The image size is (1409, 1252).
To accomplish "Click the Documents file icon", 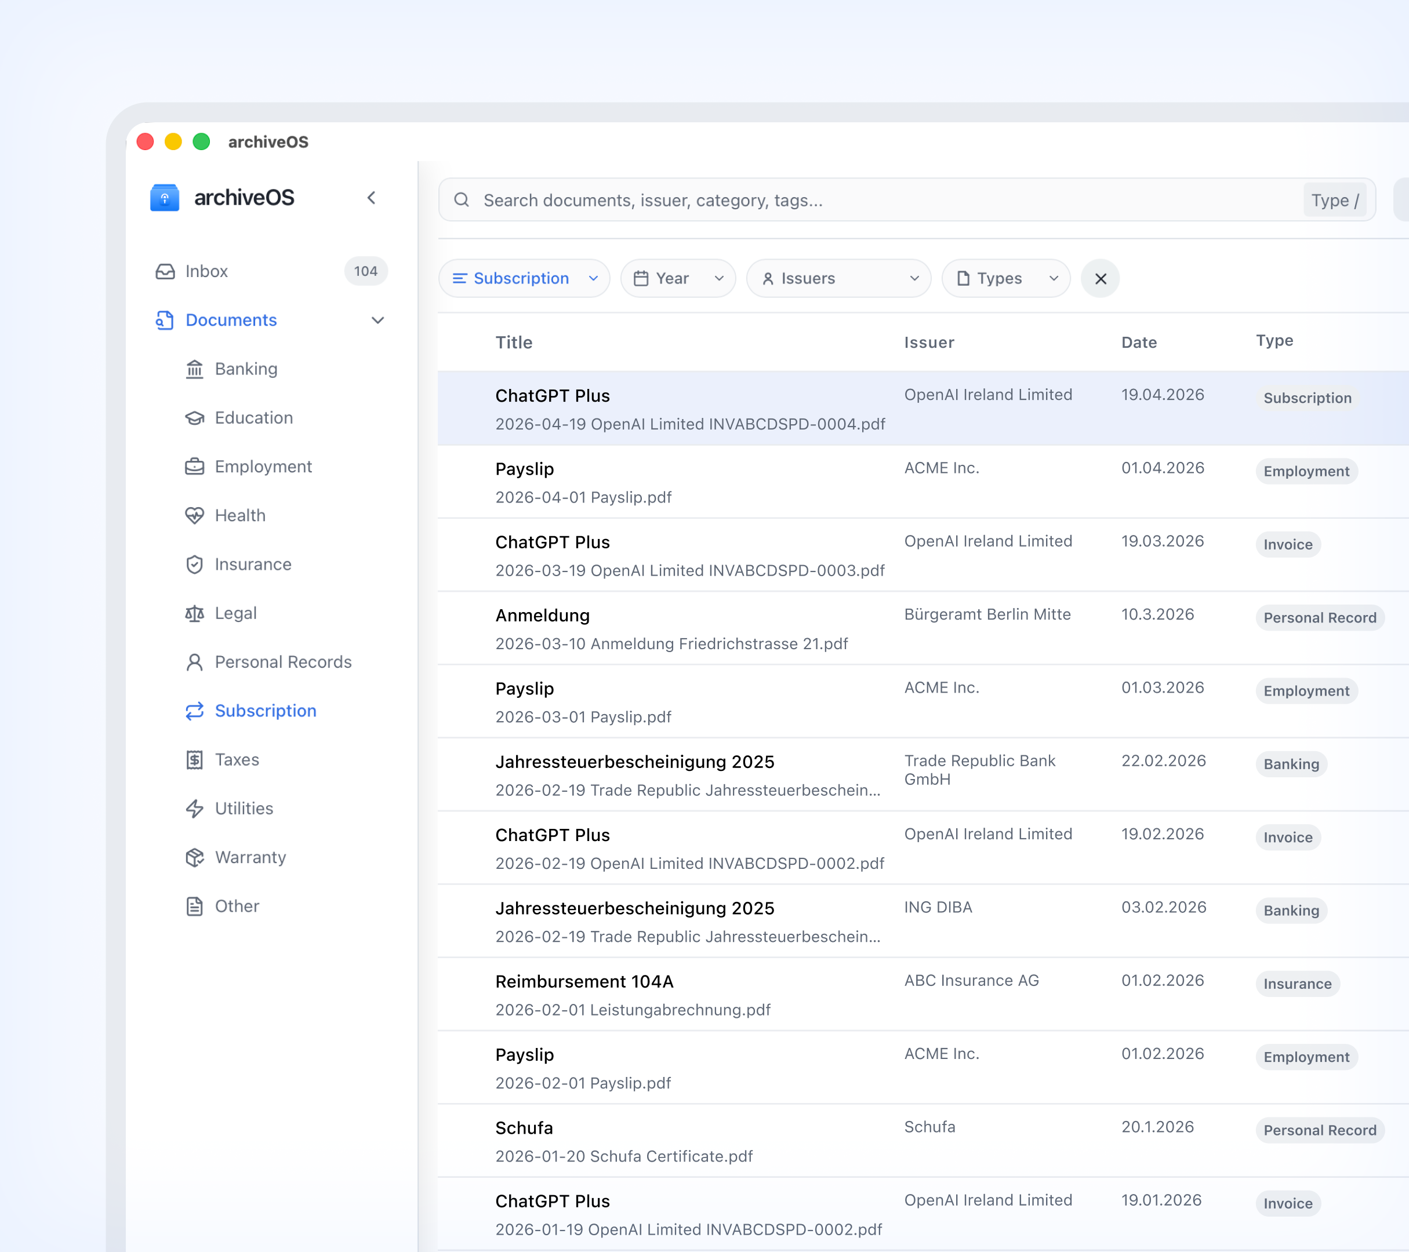I will [165, 321].
